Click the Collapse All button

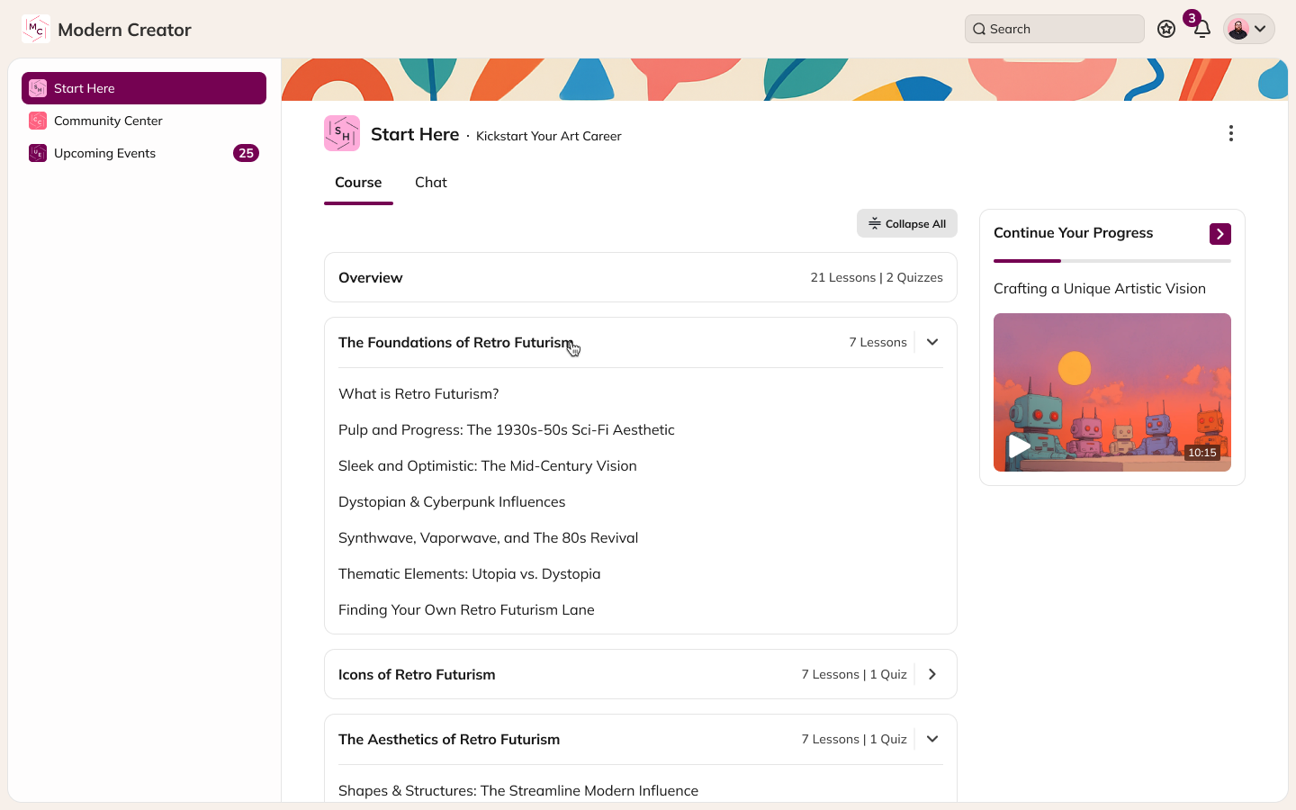click(906, 223)
